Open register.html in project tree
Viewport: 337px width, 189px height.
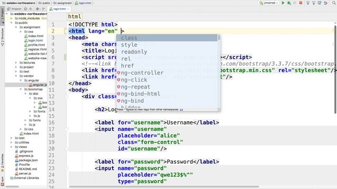[35, 49]
